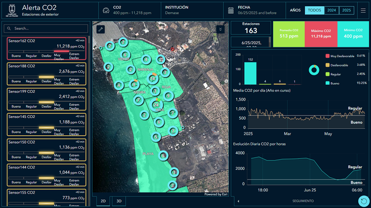Click the 24-station cluster marker on map

156,105
